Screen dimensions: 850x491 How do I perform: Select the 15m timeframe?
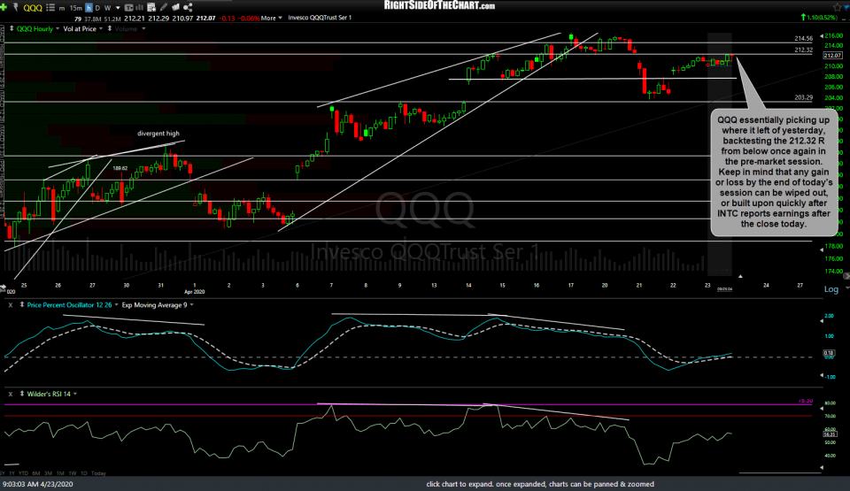[x=76, y=8]
